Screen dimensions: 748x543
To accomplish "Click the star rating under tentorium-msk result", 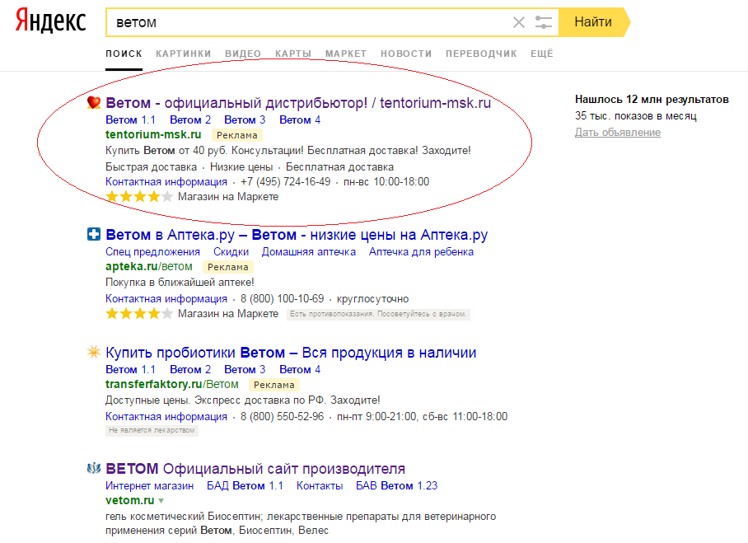I will (x=139, y=197).
